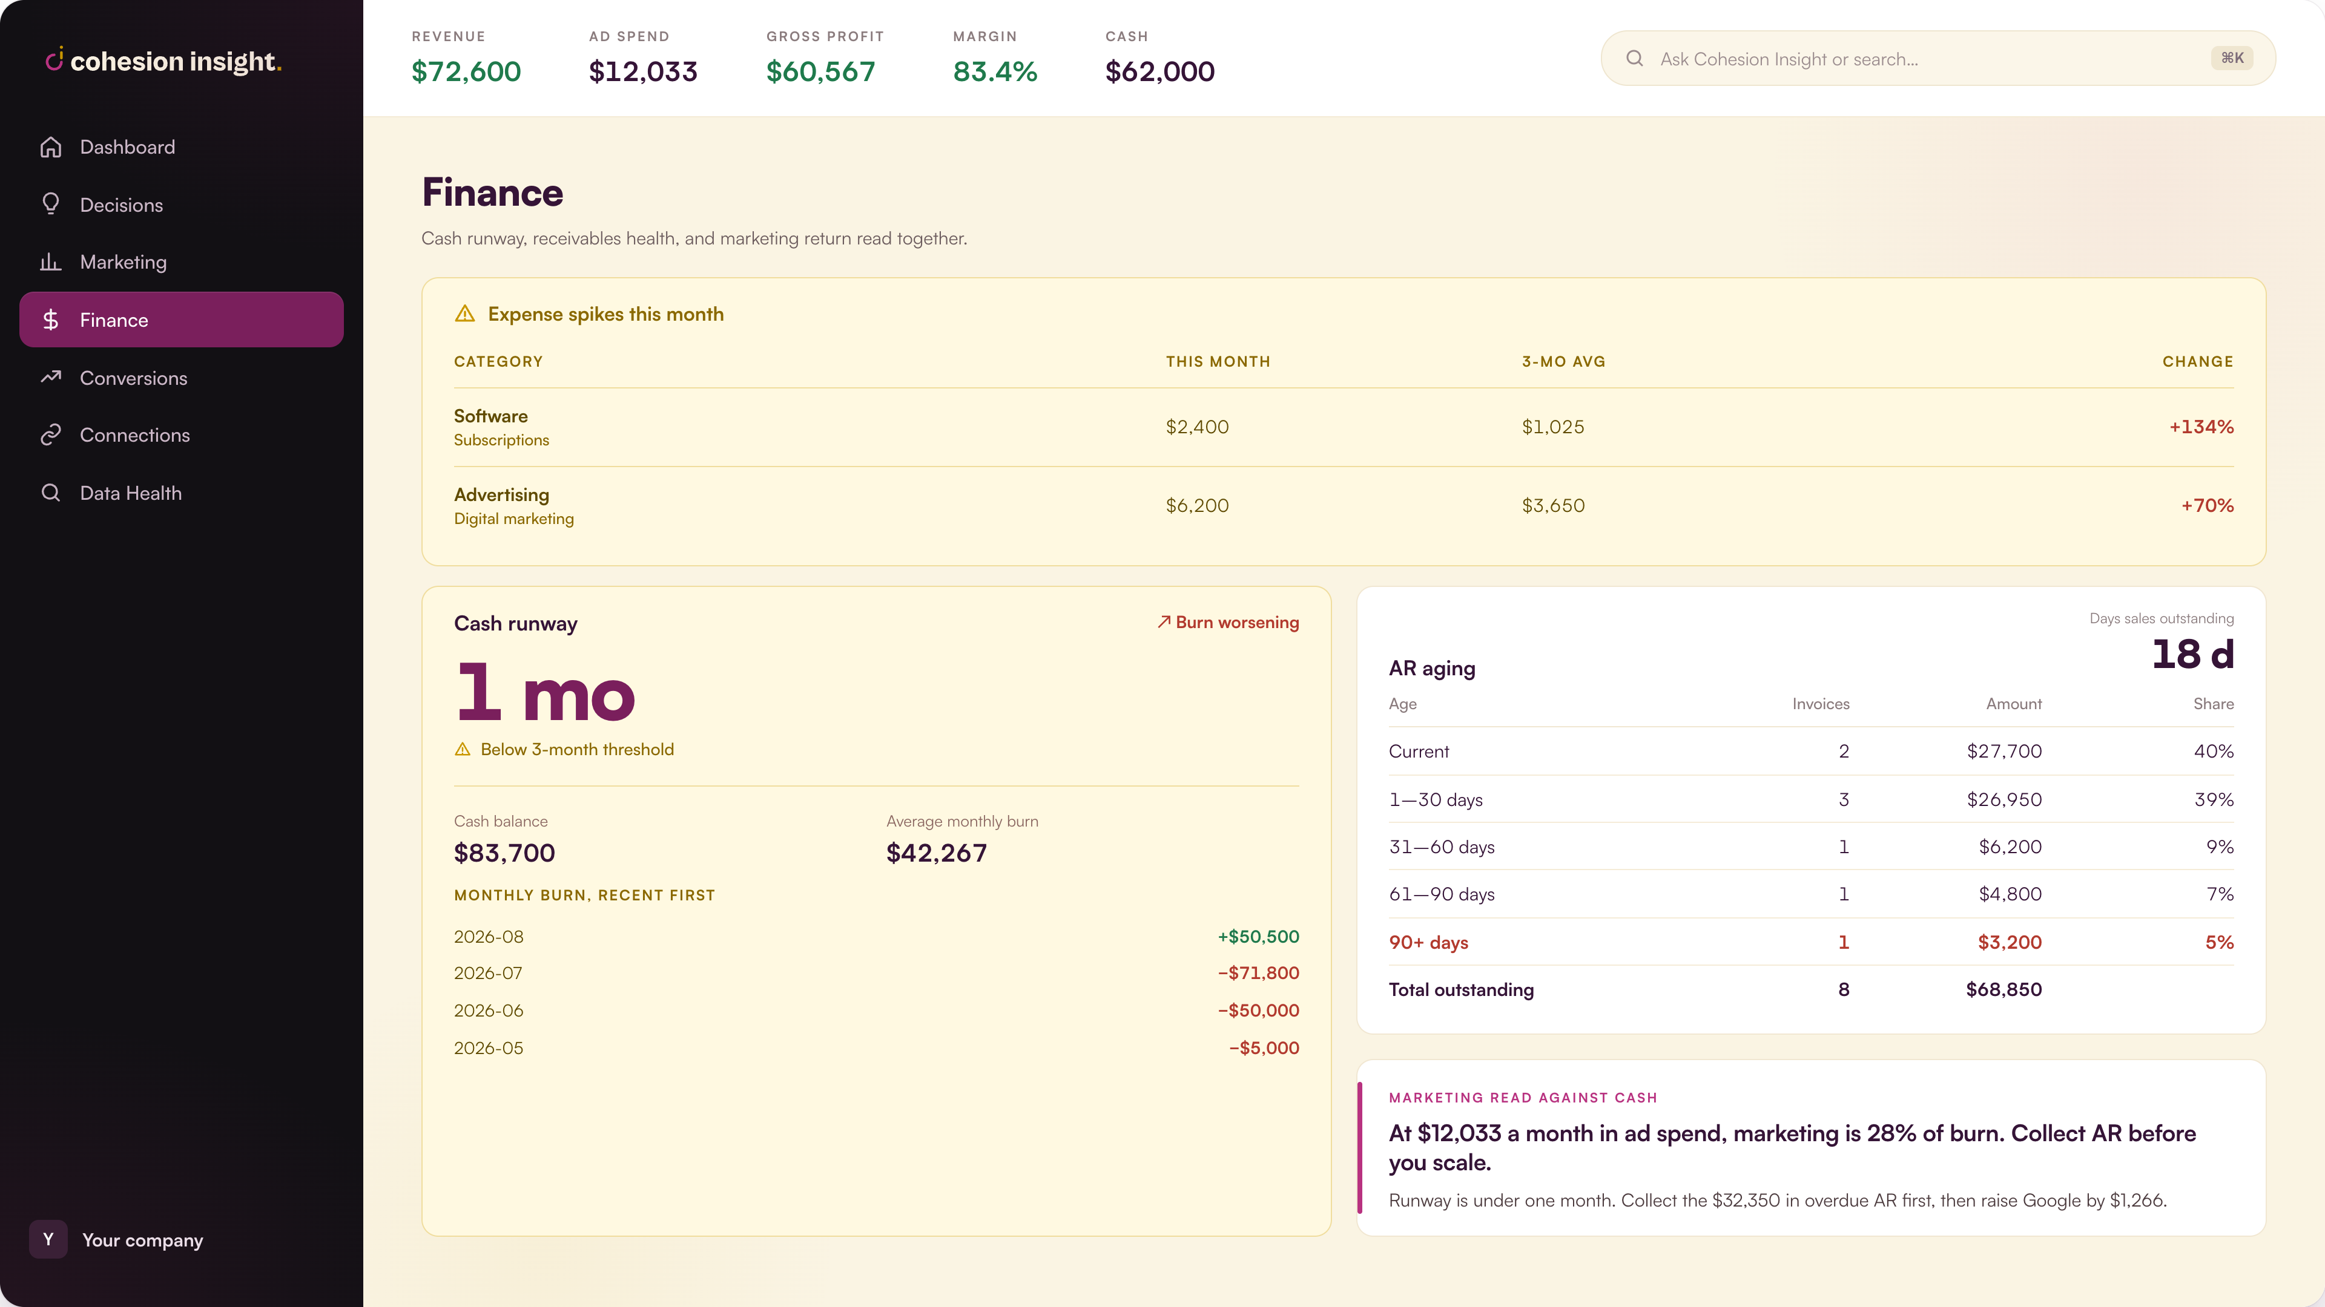Click the Average monthly burn $42,267
The width and height of the screenshot is (2325, 1307).
tap(936, 853)
